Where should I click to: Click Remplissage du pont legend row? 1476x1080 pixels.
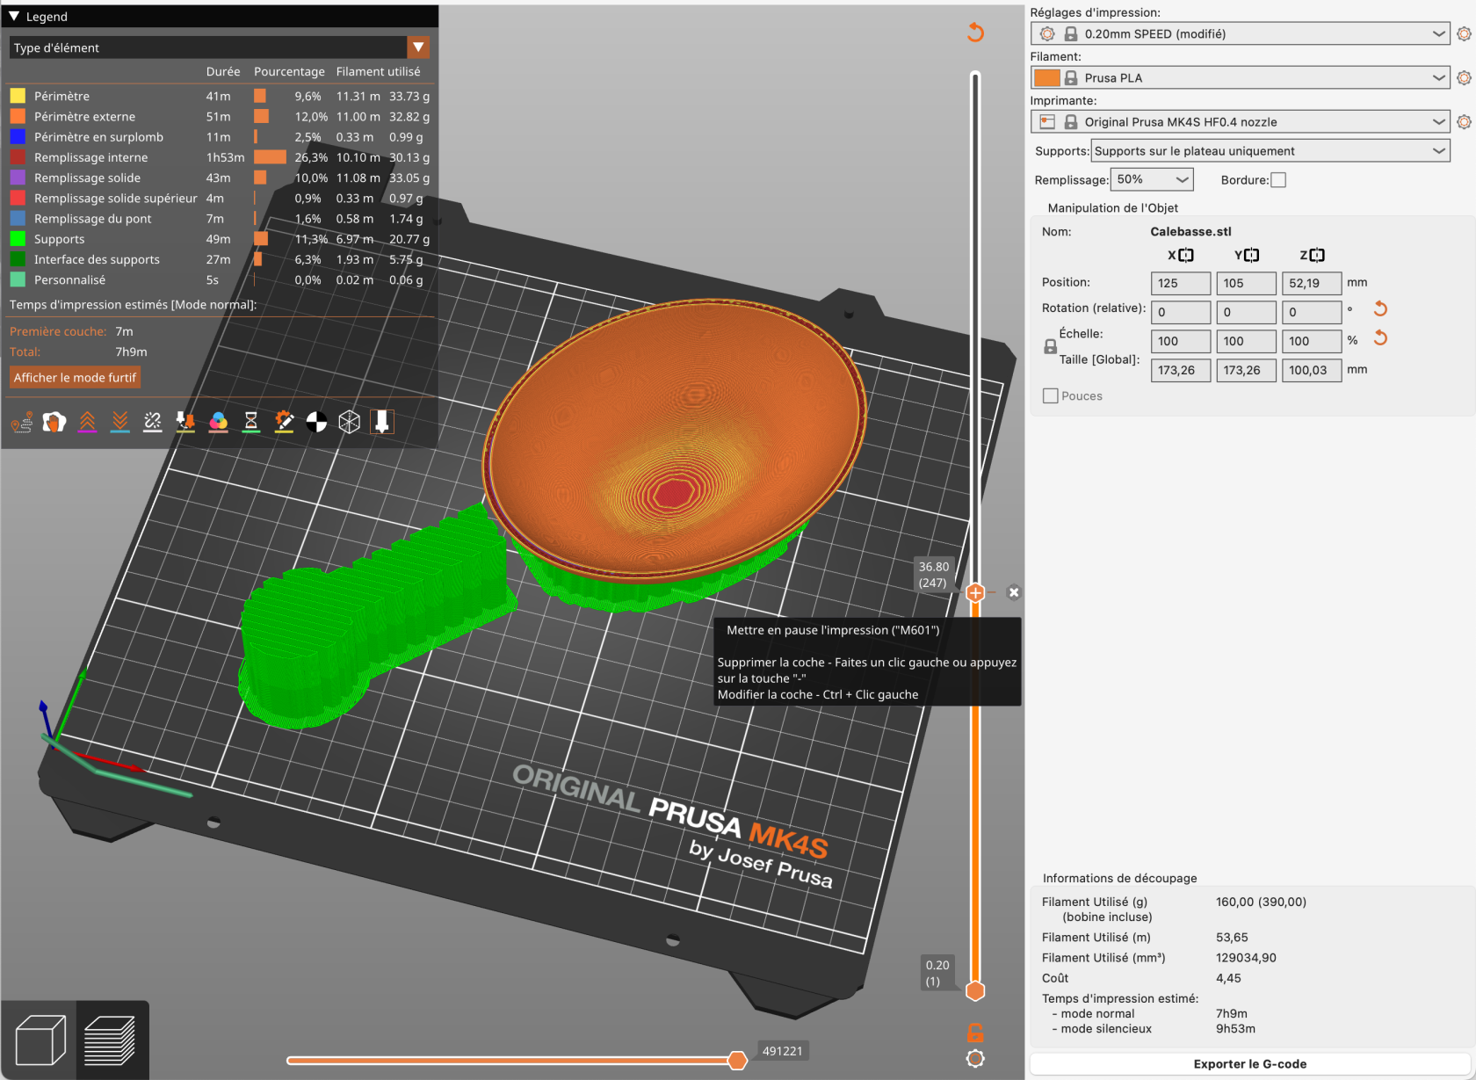[x=220, y=219]
